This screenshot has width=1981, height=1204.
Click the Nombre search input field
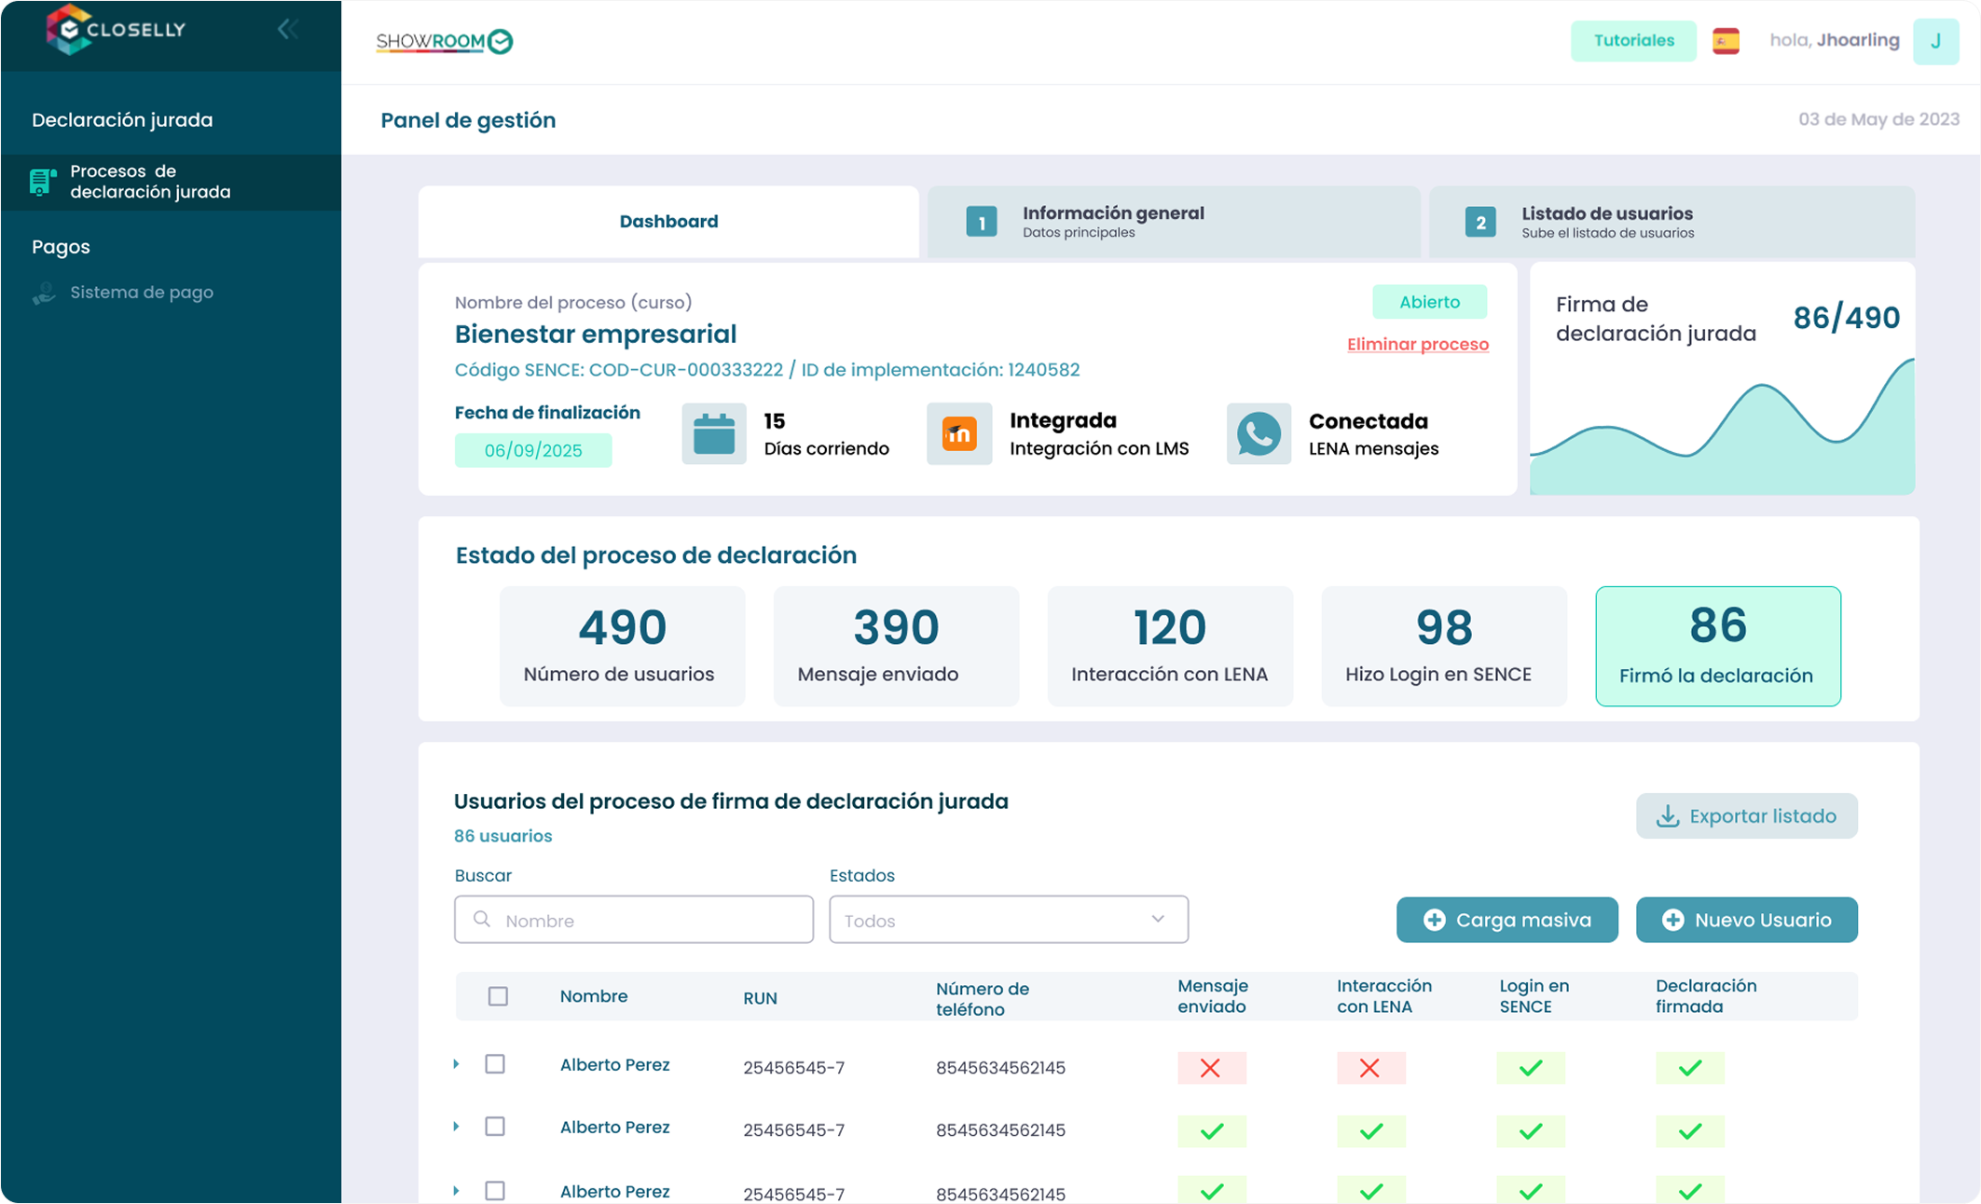coord(634,920)
